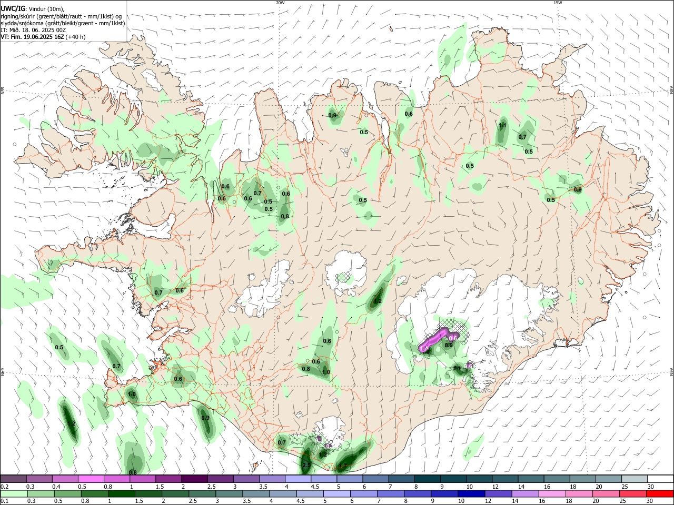
Task: Click the '20W' longitude label
Action: point(280,3)
